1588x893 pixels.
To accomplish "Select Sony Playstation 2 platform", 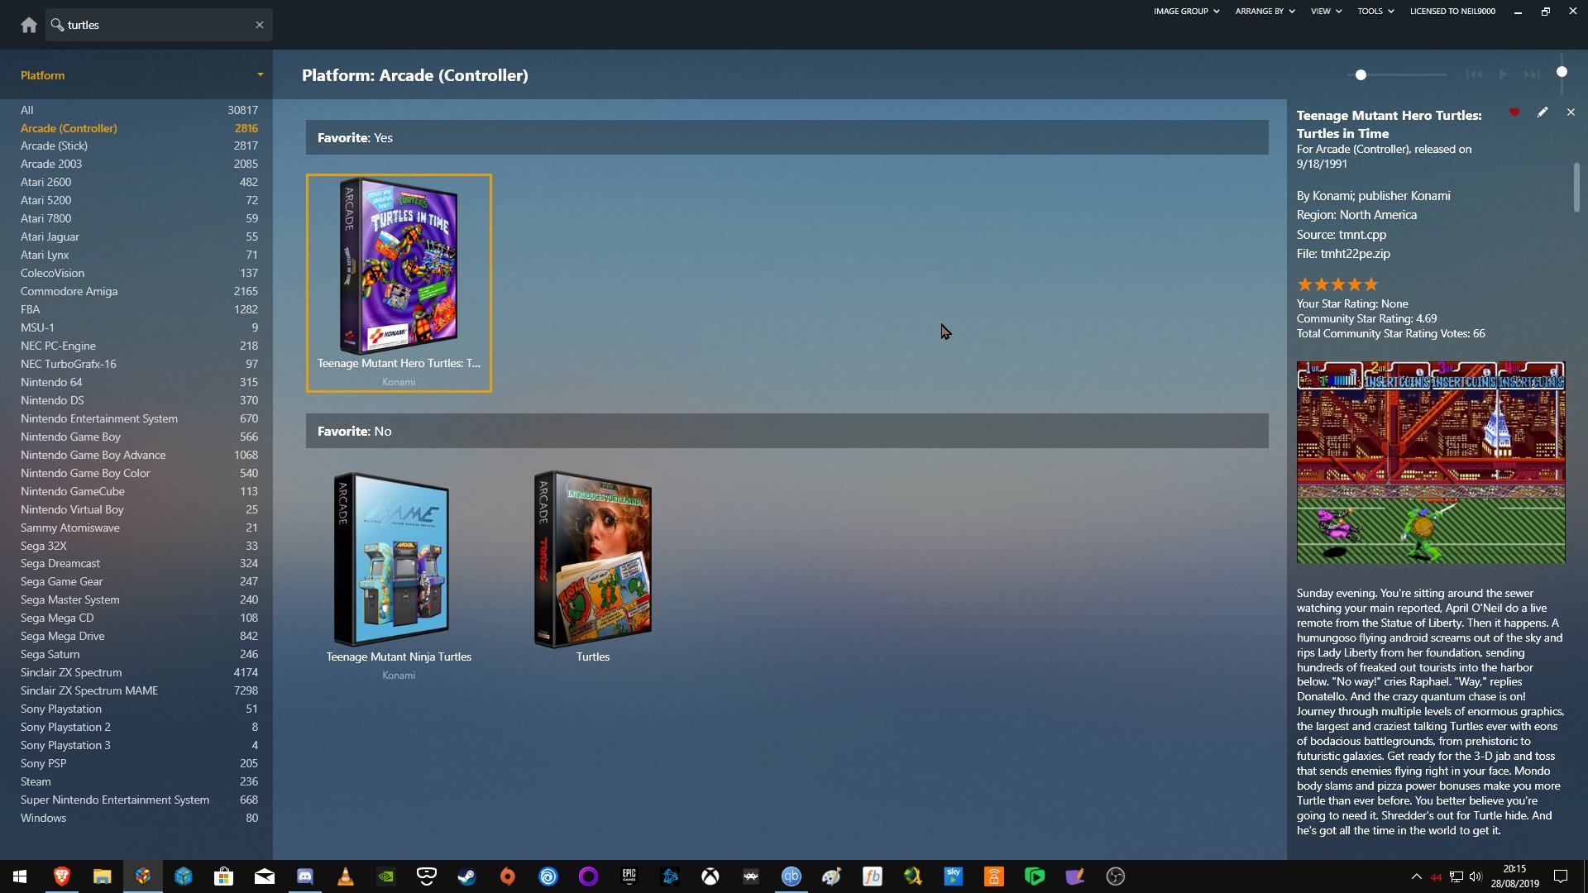I will (139, 727).
